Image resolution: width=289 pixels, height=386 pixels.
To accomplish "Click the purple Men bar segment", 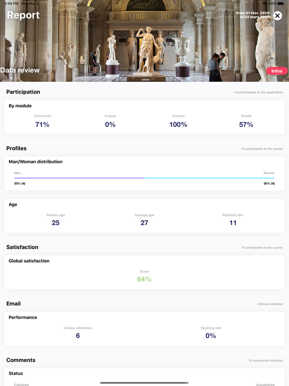I will (79, 178).
